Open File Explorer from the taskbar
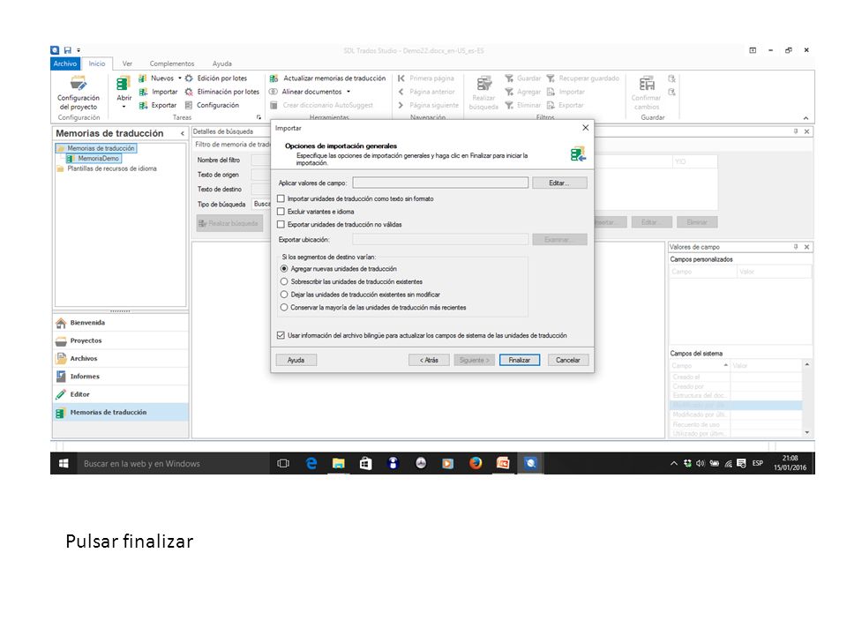This screenshot has height=635, width=847. coord(339,463)
